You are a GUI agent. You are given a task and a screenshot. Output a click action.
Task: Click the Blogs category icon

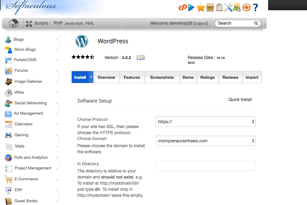[8, 40]
